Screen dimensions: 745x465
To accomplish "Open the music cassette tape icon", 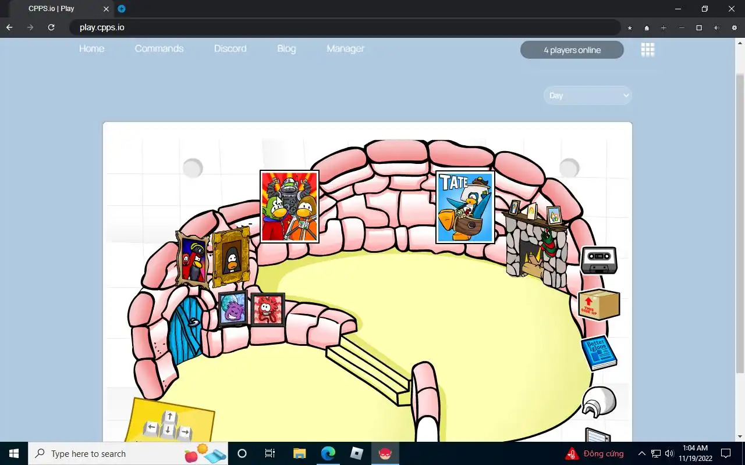I will click(x=599, y=260).
